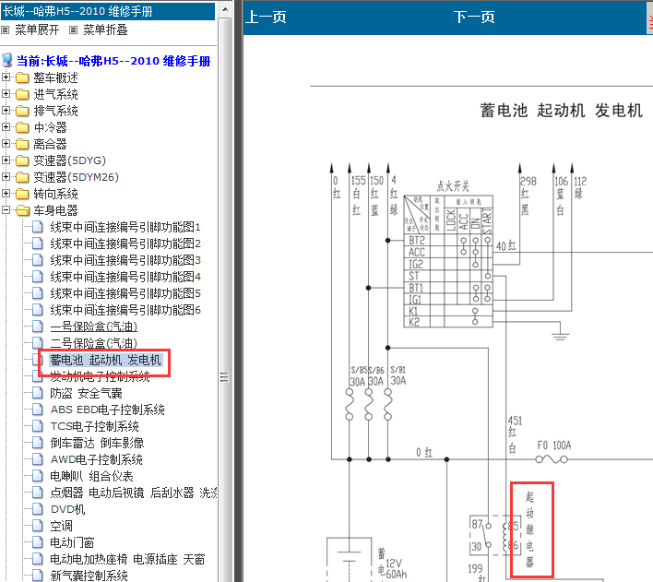653x582 pixels.
Task: Click the 菜单折叠 list icon
Action: coord(73,30)
